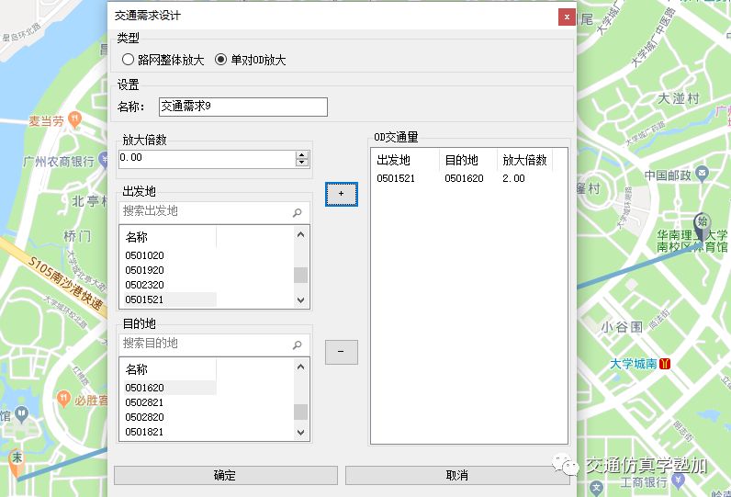The image size is (731, 497).
Task: Click the 小谷围 map label
Action: (622, 328)
